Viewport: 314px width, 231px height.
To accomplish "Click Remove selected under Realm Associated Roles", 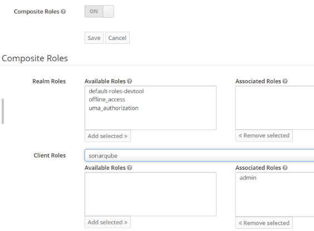I will [x=264, y=135].
